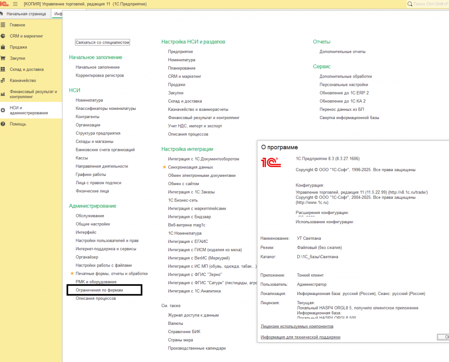Viewport: 449px width, 362px height.
Task: Click in the search field Поиск Ctrl+Shift+F
Action: point(431,4)
